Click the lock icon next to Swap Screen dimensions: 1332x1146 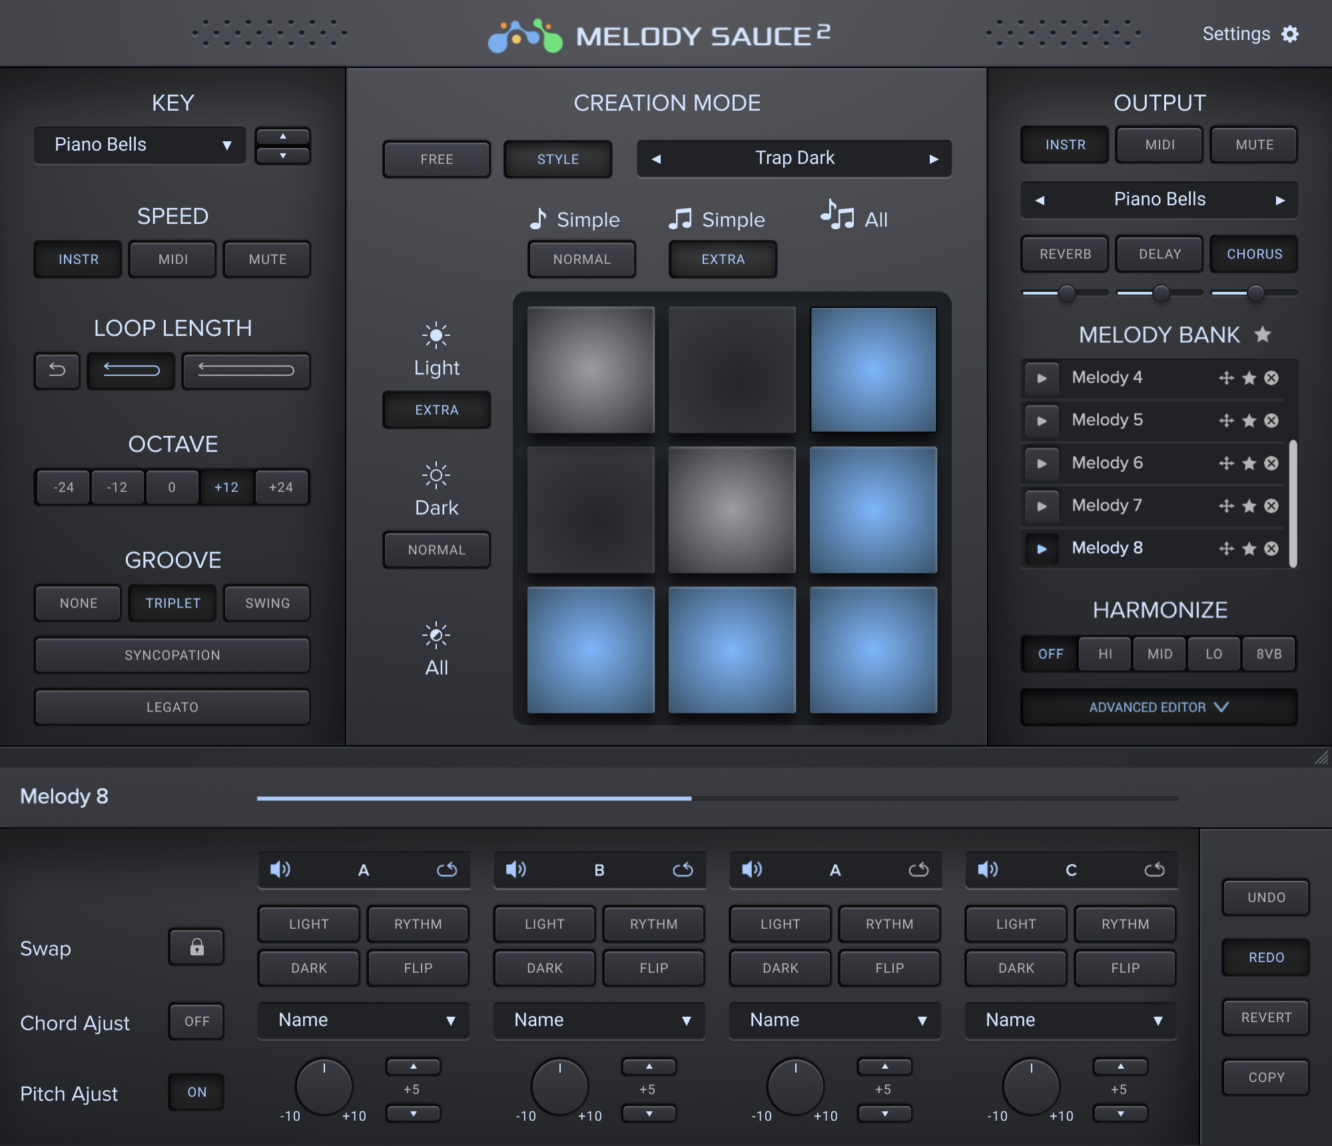pos(196,947)
